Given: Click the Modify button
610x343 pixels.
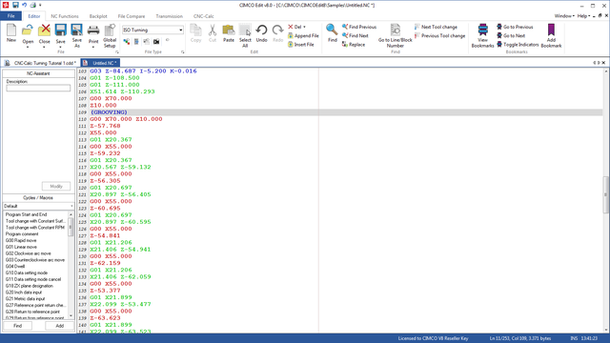Looking at the screenshot, I should [x=56, y=187].
